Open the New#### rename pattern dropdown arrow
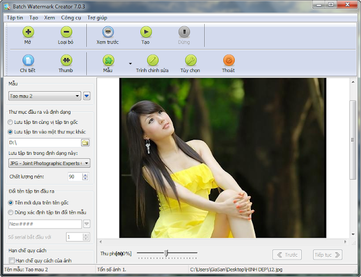This screenshot has width=361, height=277. 86,224
